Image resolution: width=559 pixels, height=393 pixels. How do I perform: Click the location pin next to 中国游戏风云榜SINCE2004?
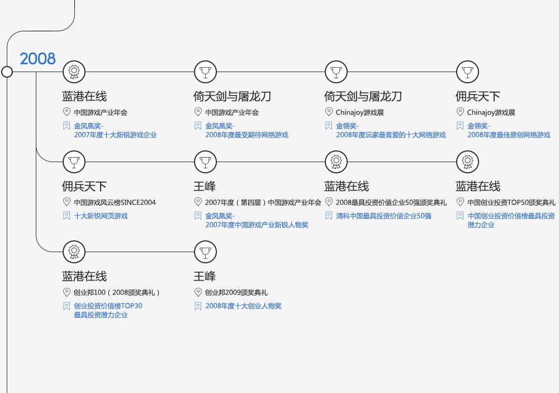click(x=67, y=202)
